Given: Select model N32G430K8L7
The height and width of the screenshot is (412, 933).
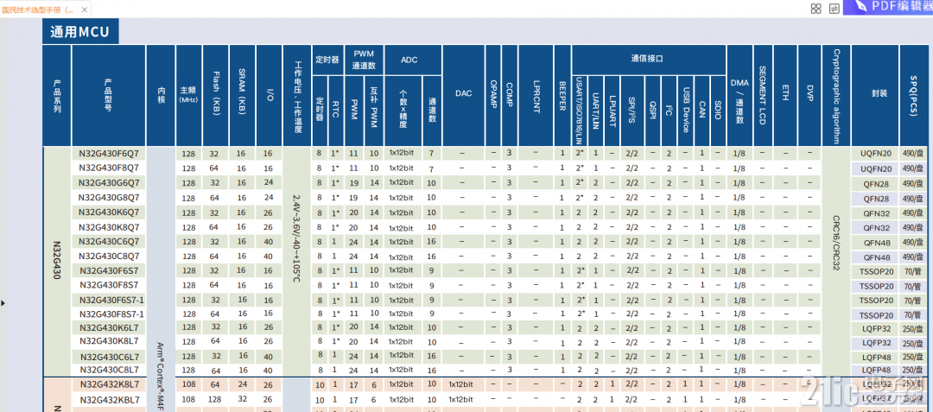Looking at the screenshot, I should [109, 340].
